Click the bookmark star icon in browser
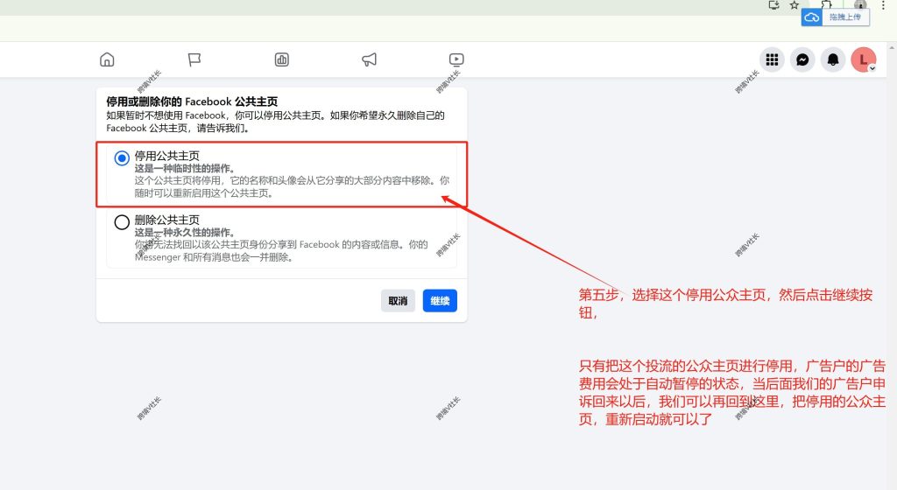The height and width of the screenshot is (490, 897). pos(794,5)
